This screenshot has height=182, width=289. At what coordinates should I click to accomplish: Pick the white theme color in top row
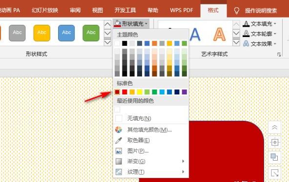tap(117, 43)
